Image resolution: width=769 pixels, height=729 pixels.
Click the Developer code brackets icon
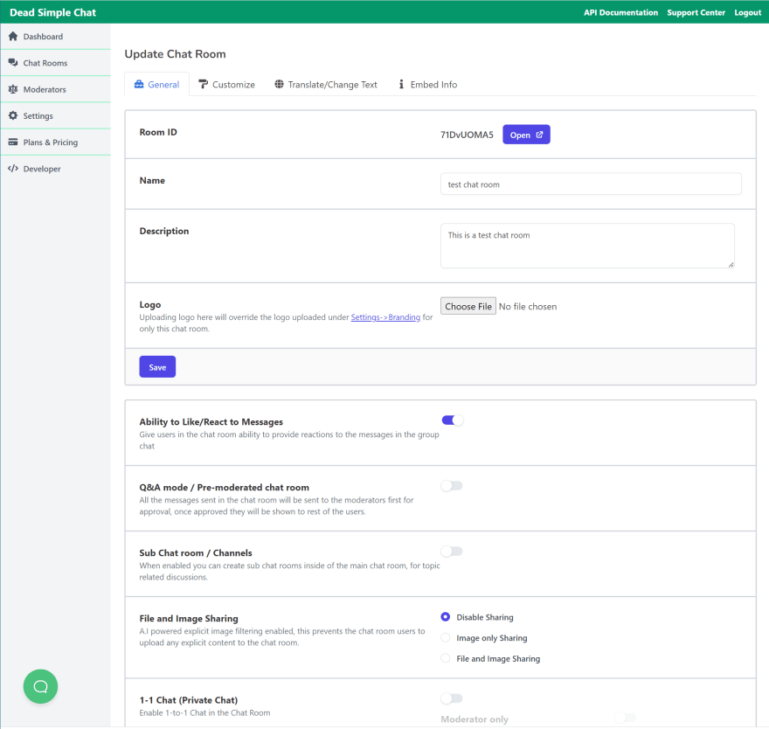13,169
